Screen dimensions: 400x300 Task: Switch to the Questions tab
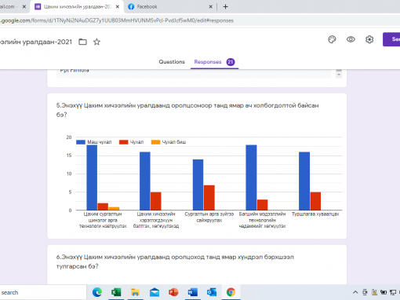pos(172,62)
